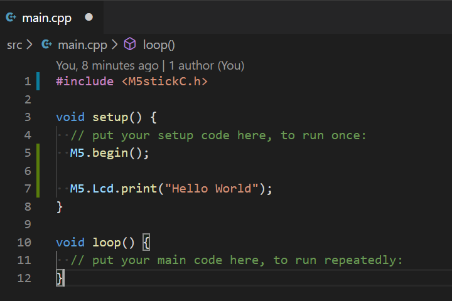The width and height of the screenshot is (452, 301).
Task: Click the green git added marker beside line 7
Action: pyautogui.click(x=38, y=189)
